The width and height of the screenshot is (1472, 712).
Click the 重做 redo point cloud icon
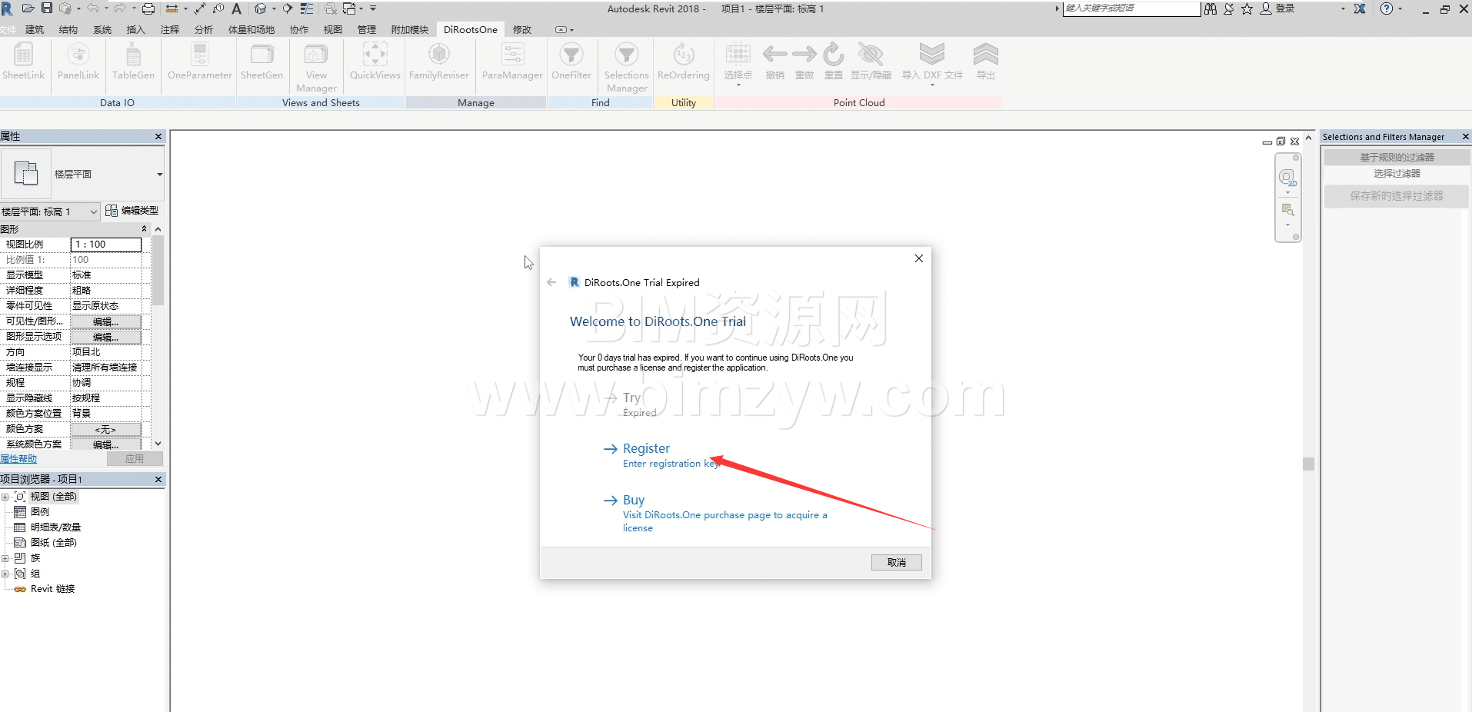[x=804, y=62]
